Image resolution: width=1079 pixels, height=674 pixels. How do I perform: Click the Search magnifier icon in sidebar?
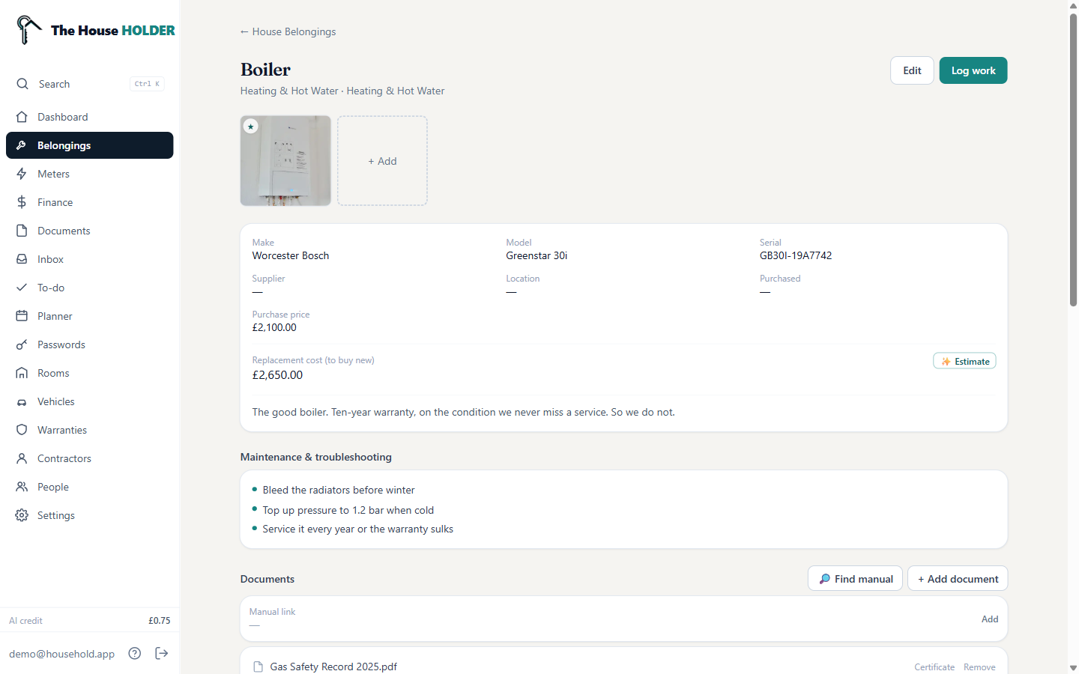tap(22, 84)
